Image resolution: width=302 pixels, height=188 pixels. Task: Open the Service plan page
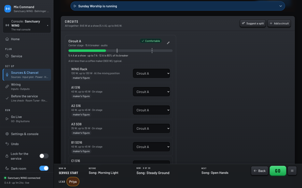[x=27, y=56]
